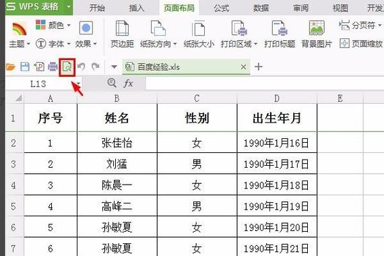The width and height of the screenshot is (384, 256).
Task: Open the 主题 theme gallery
Action: pyautogui.click(x=19, y=35)
